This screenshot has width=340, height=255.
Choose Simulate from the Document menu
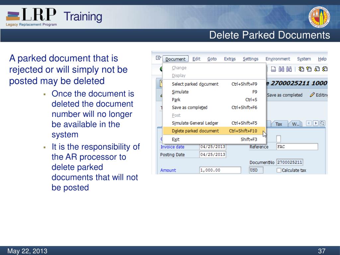(214, 92)
